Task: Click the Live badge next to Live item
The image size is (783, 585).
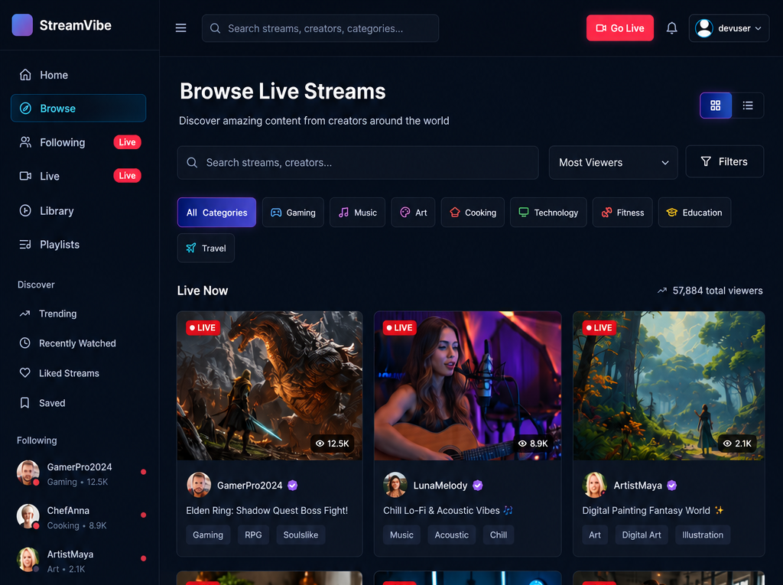Action: 128,176
